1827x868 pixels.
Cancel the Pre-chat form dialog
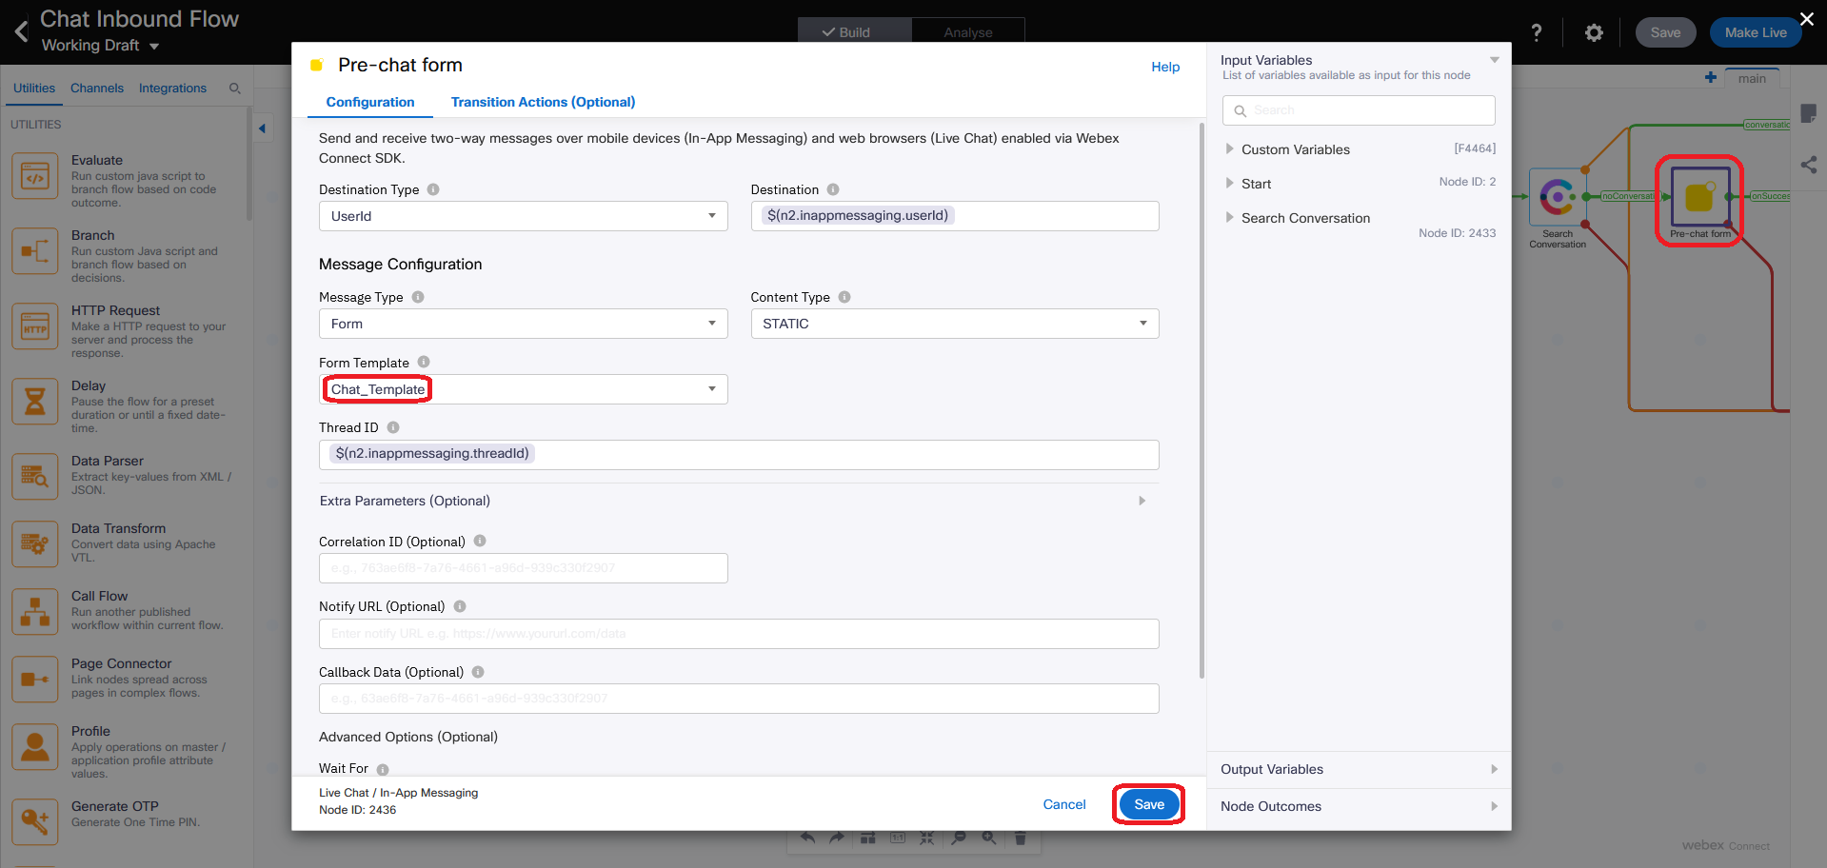1064,804
